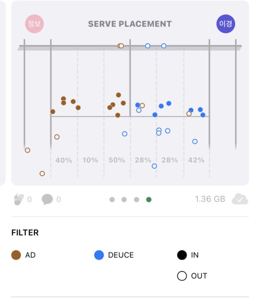Tap the brown AD color swatch

[x=16, y=255]
